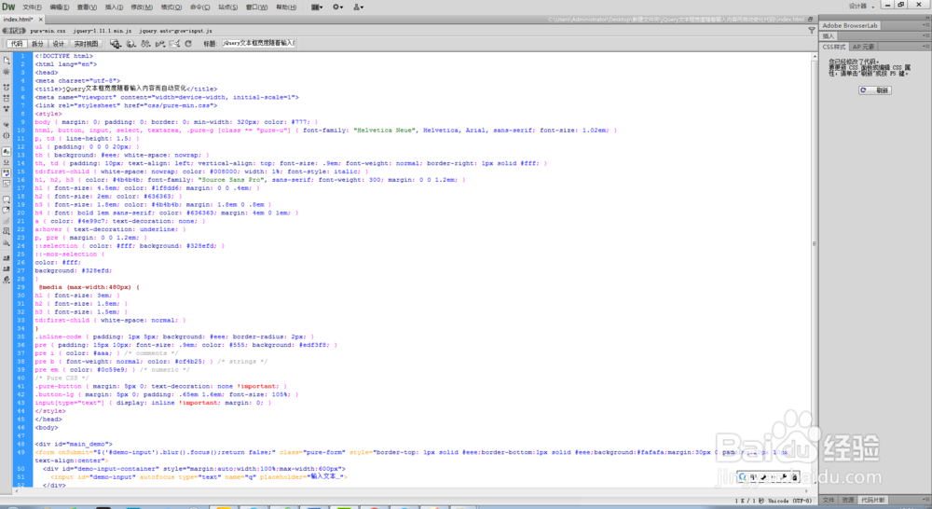Collapse full tag using the coding toolbar
932x509 pixels.
pyautogui.click(x=7, y=87)
